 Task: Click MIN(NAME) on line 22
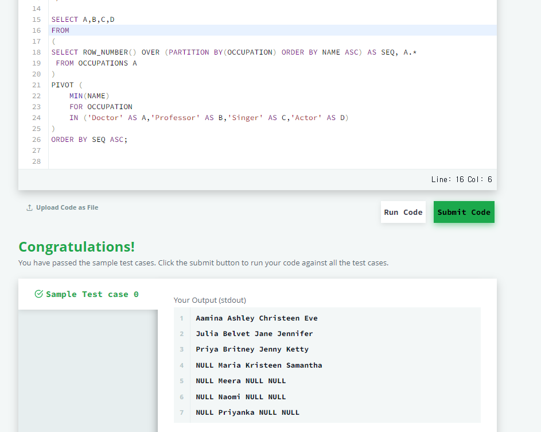(89, 96)
